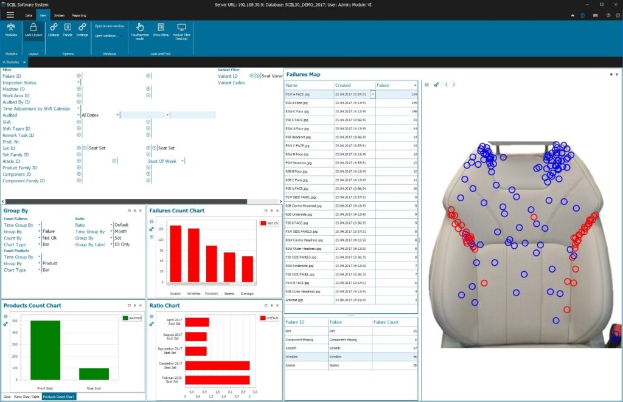Click the Open windows button
623x402 pixels.
pyautogui.click(x=107, y=35)
